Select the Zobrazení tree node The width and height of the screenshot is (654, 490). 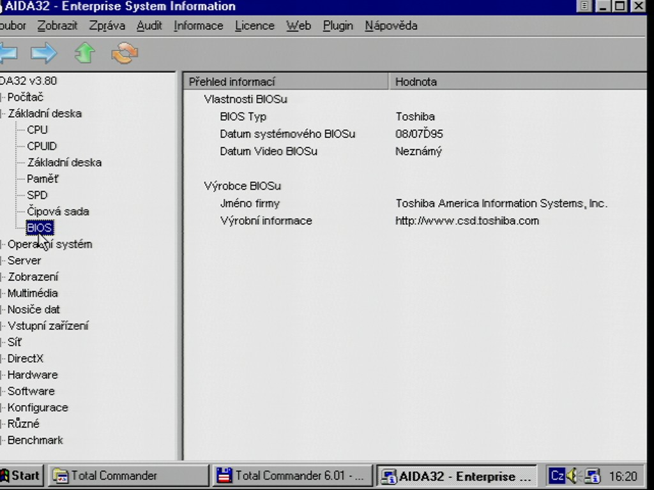pyautogui.click(x=33, y=277)
